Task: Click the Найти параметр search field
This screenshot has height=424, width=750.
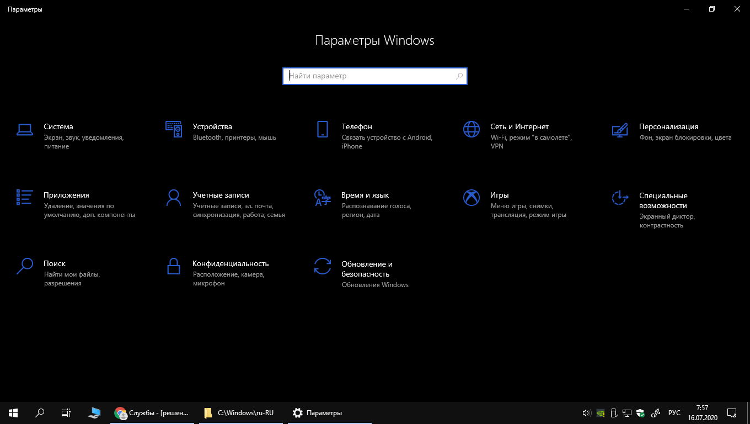Action: point(369,76)
